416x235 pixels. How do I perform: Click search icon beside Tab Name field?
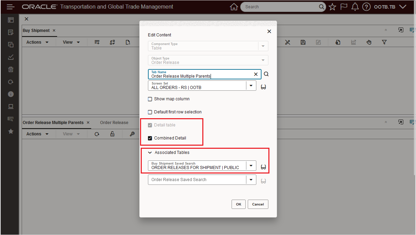[x=266, y=74]
